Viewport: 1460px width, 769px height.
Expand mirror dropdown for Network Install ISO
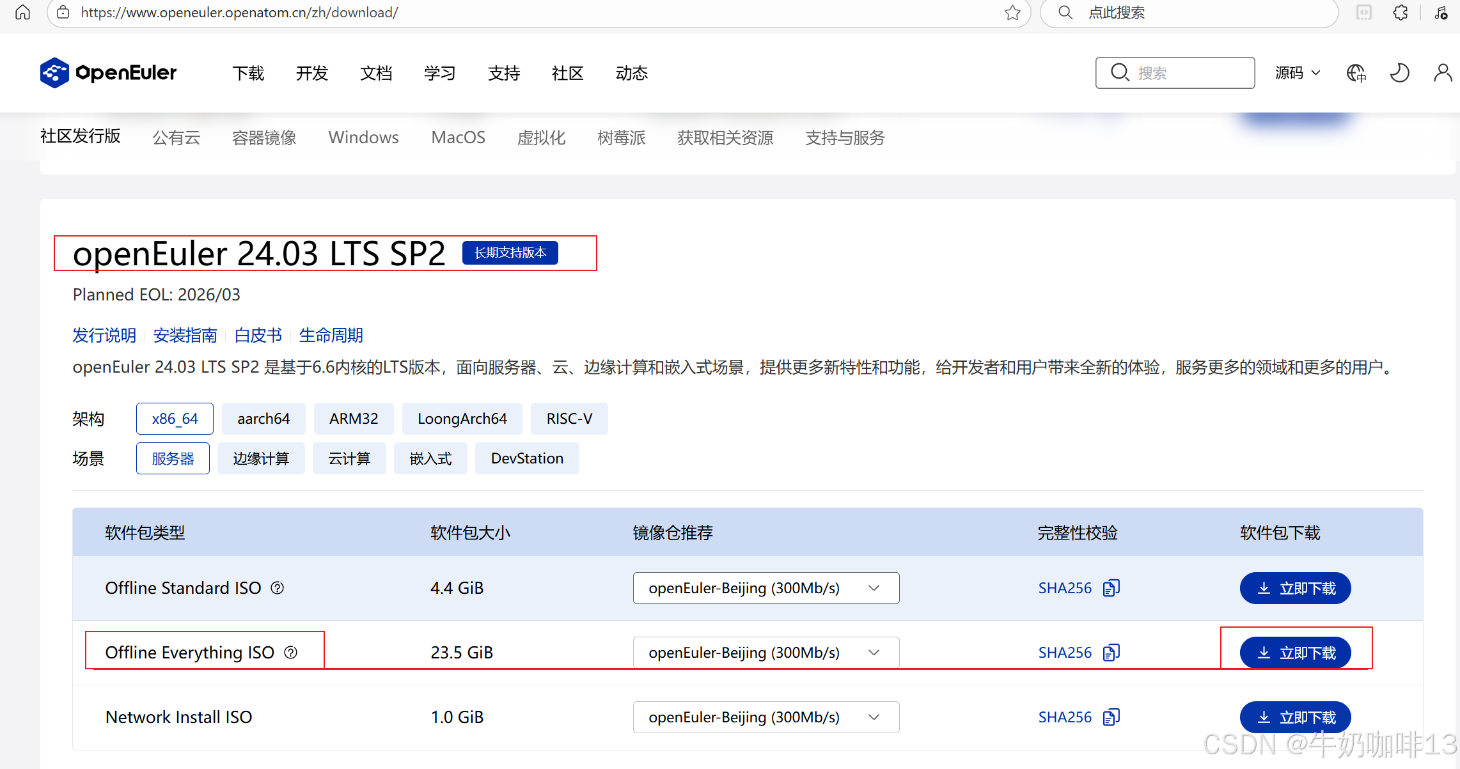coord(765,717)
